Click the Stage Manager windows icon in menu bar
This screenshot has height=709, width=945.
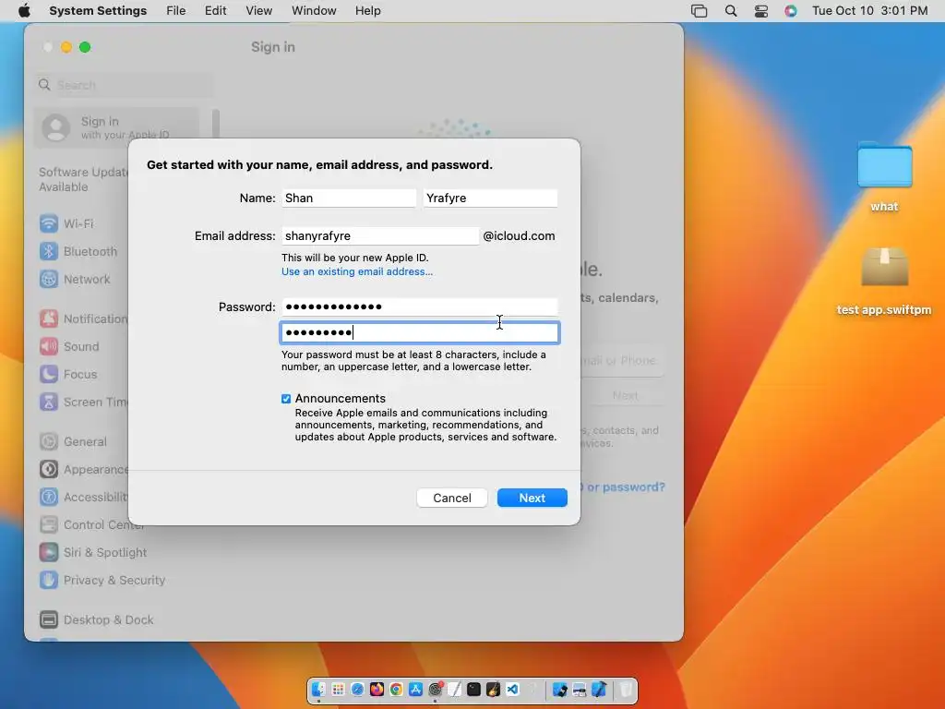[x=699, y=11]
